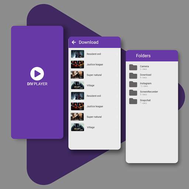The width and height of the screenshot is (189, 189).
Task: Click the 'ScreenRecorder' folder name
Action: click(149, 92)
